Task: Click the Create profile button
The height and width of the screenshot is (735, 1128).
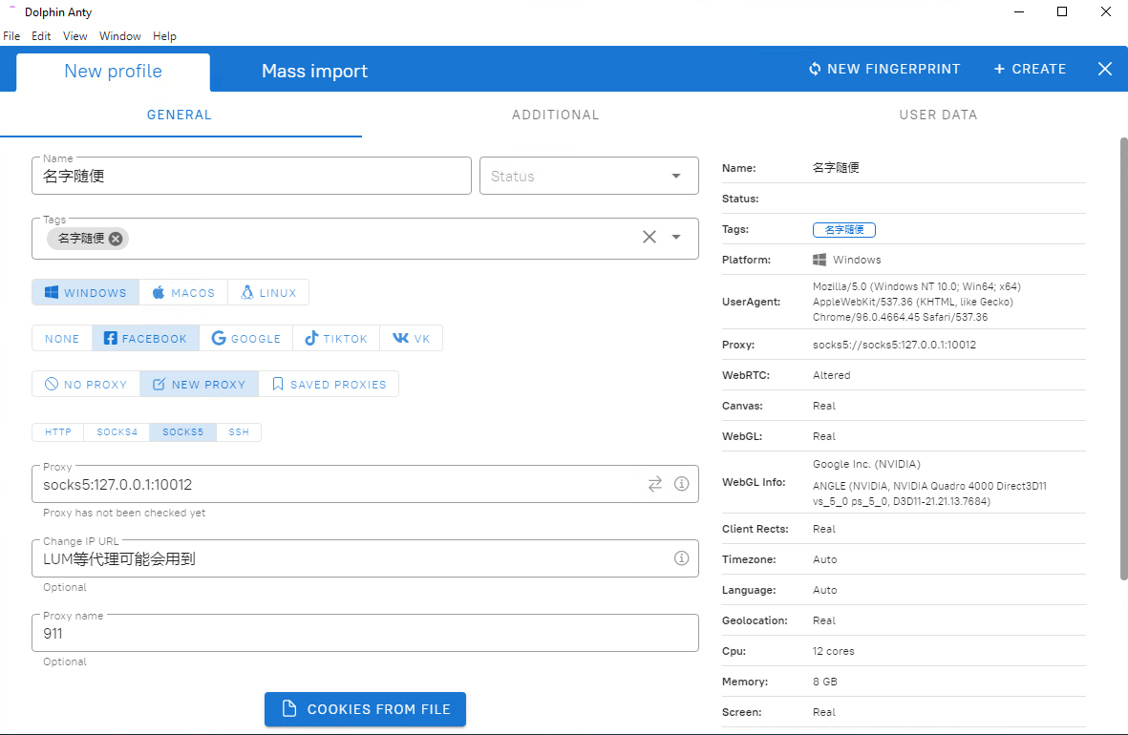Action: tap(1030, 69)
